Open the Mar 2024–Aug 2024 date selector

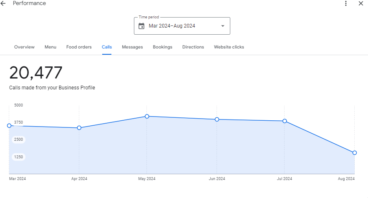172,26
